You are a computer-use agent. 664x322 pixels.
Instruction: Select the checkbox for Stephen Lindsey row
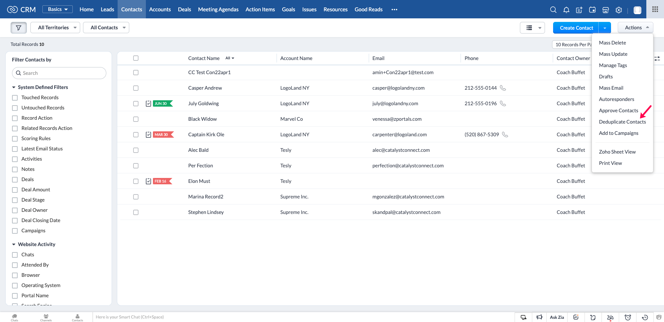coord(136,213)
